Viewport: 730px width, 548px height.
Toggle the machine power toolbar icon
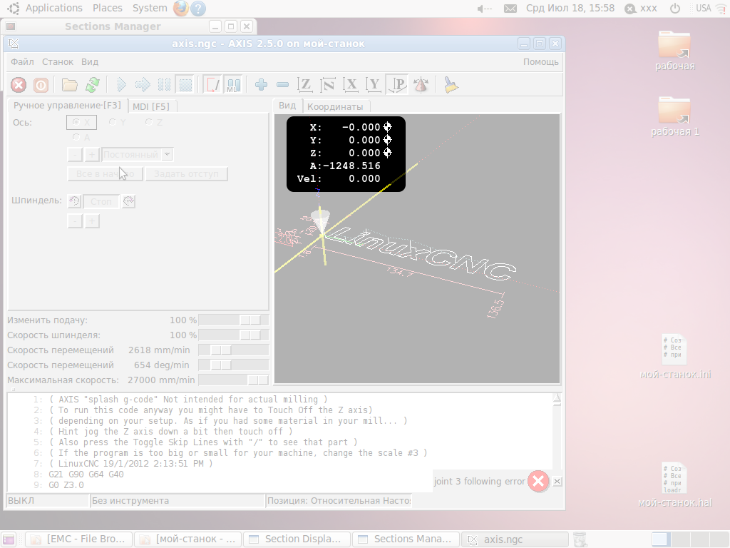click(41, 85)
